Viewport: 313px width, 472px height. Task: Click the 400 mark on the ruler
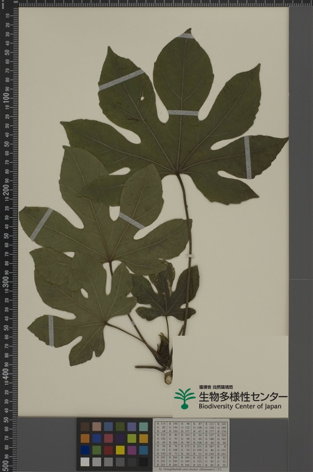(x=6, y=375)
